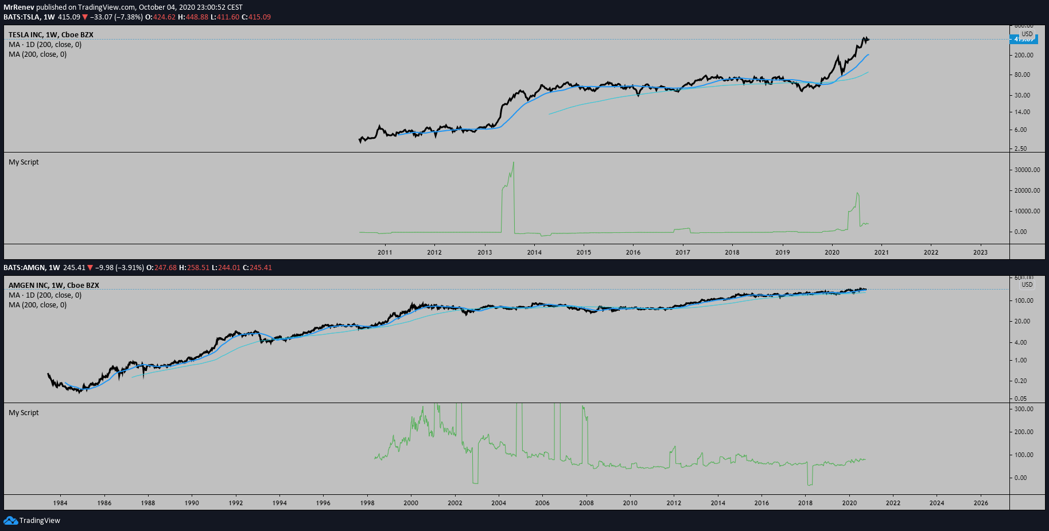
Task: Click the 20.00 price level on Amgen axis
Action: pyautogui.click(x=1022, y=322)
